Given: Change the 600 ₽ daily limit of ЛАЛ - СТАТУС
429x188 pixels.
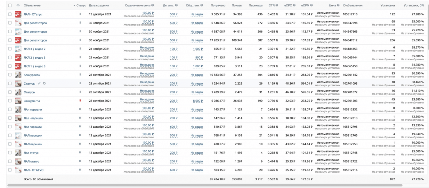Looking at the screenshot, I should click(174, 170).
